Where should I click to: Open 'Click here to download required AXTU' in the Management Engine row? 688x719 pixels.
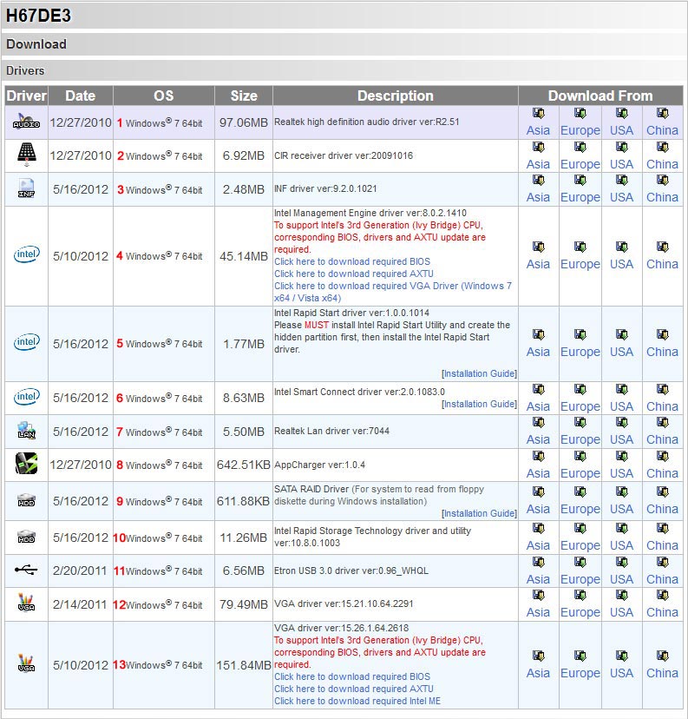[354, 274]
